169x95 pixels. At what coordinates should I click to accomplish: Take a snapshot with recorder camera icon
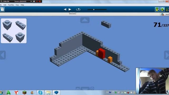coord(34,1)
